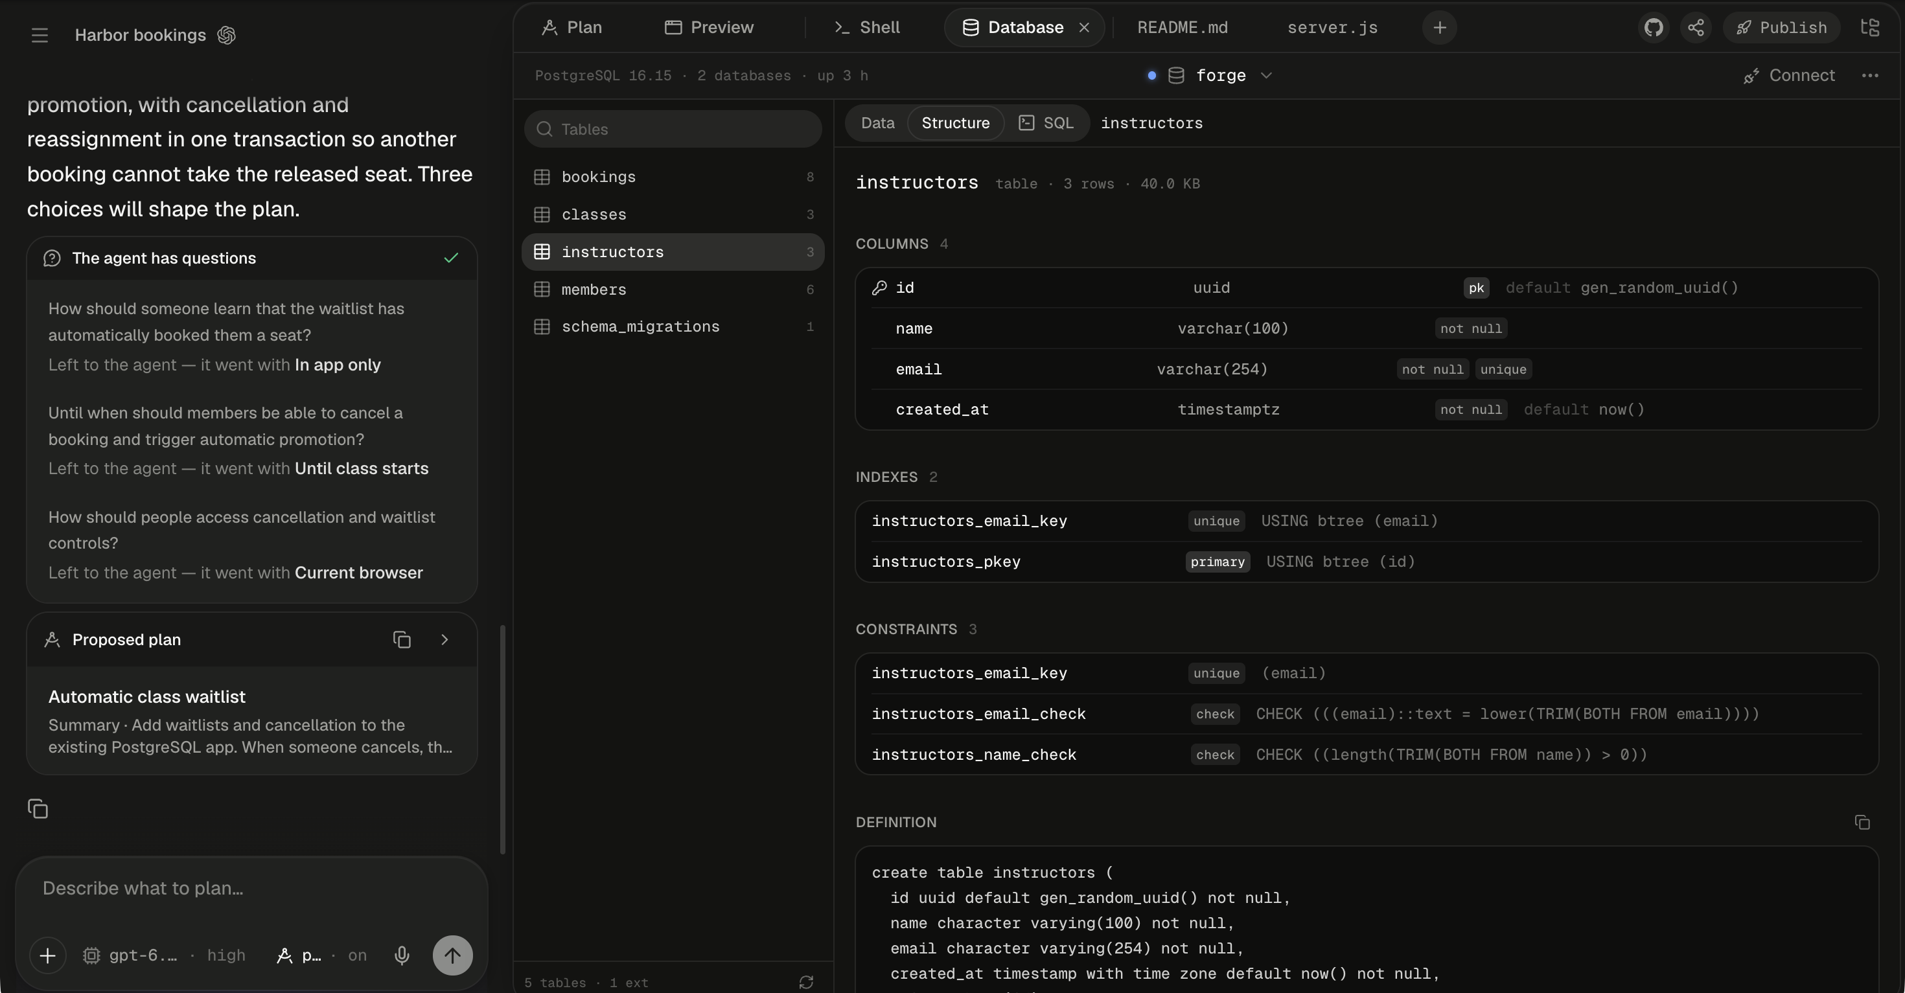The height and width of the screenshot is (993, 1905).
Task: Click the OpenAI logo next to Harbor bookings
Action: point(226,35)
